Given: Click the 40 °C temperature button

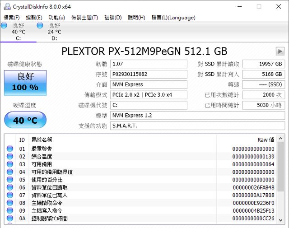Looking at the screenshot, I should [25, 120].
